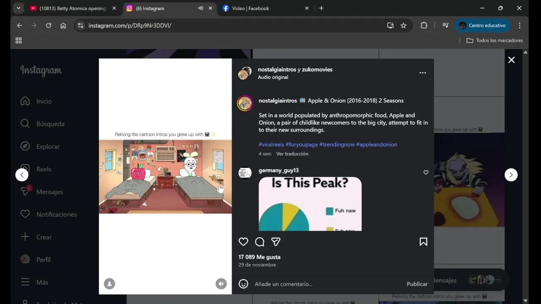The width and height of the screenshot is (541, 304).
Task: Open nostalgiaintros profile from post header
Action: pos(277,69)
